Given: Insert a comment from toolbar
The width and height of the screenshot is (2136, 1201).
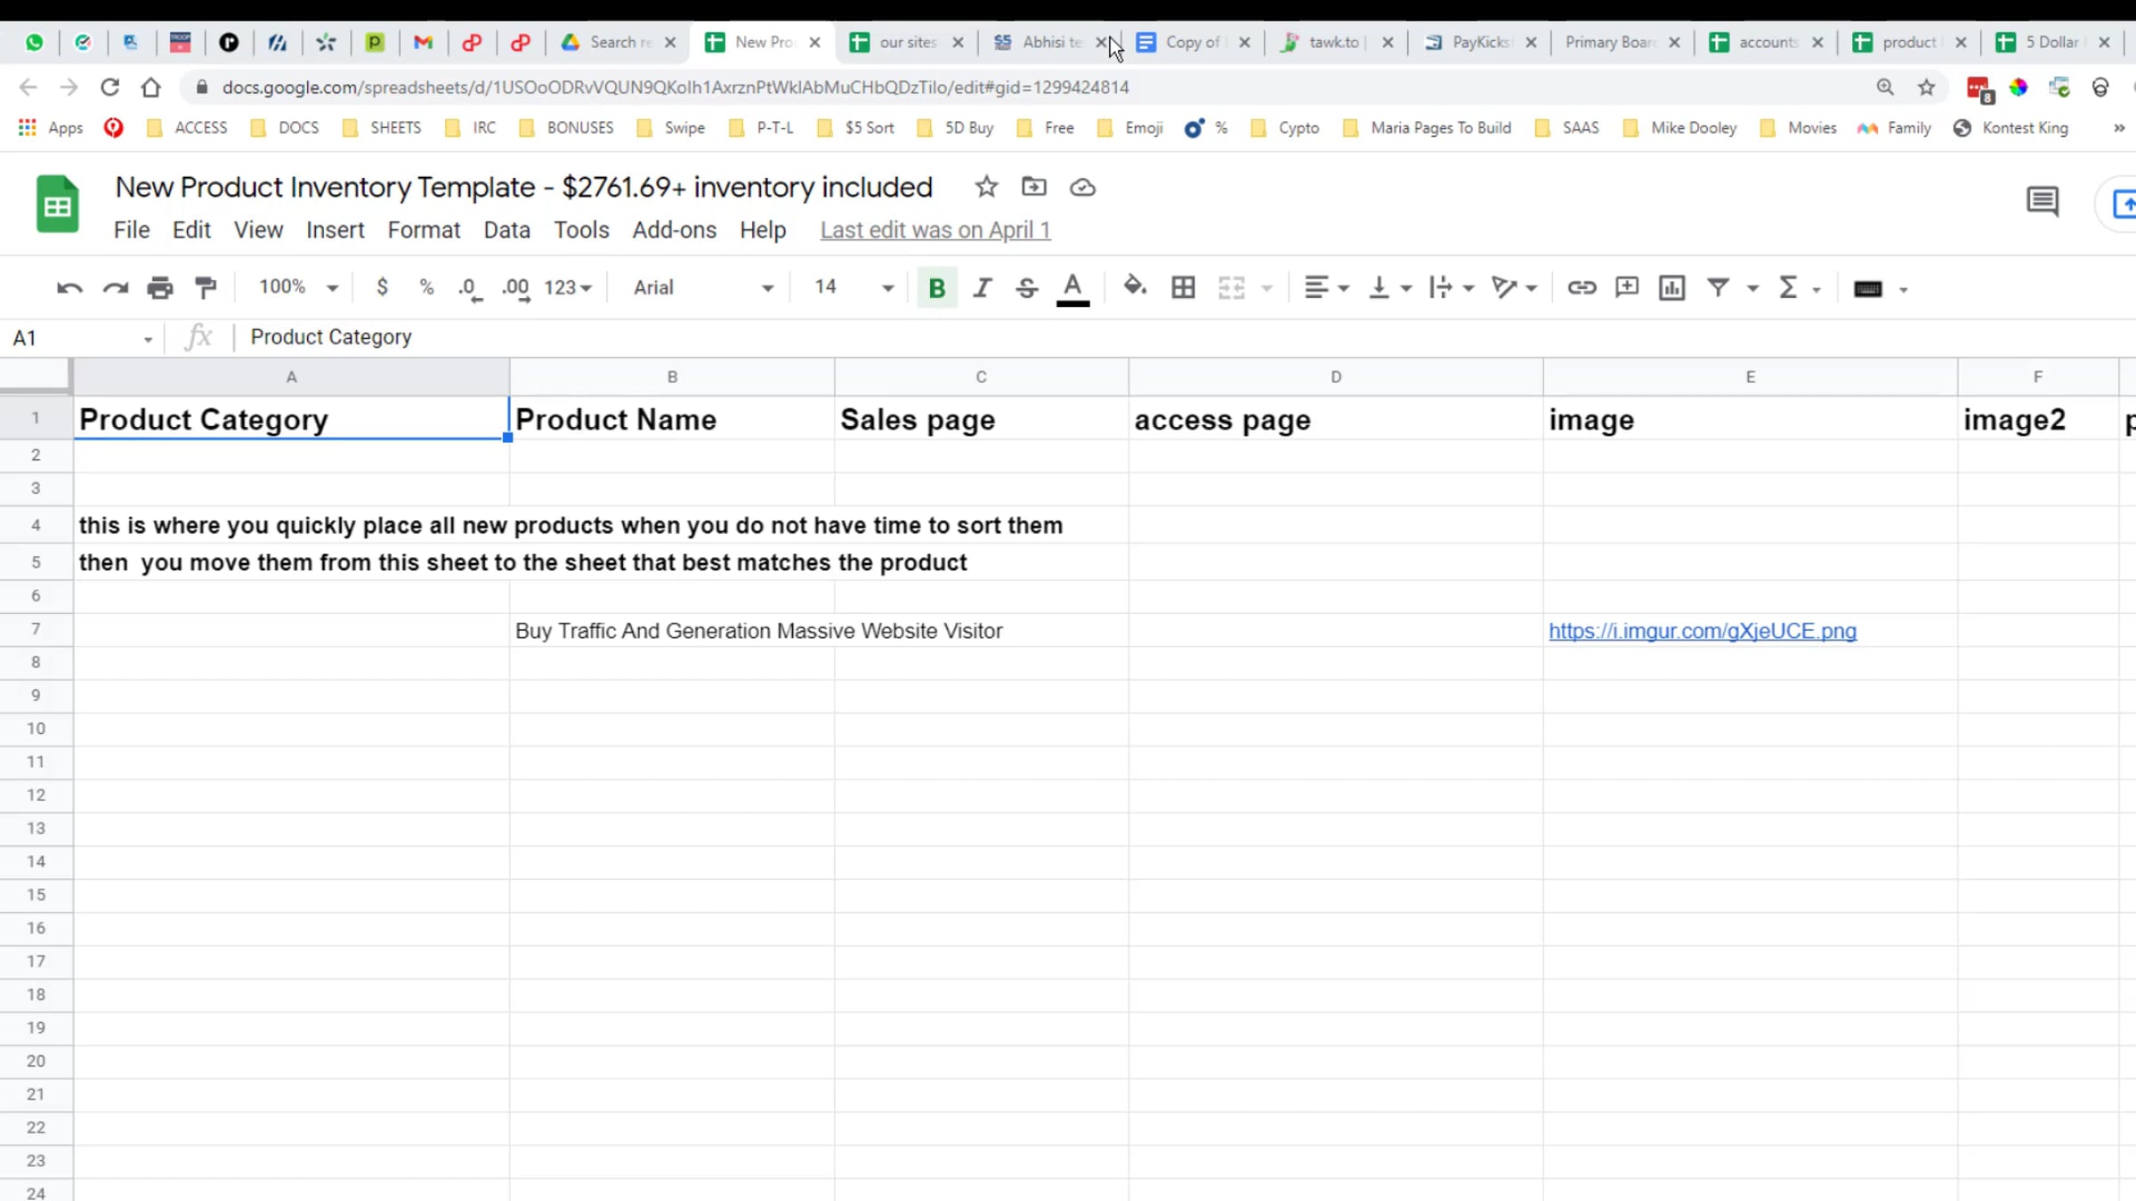Looking at the screenshot, I should click(1627, 287).
